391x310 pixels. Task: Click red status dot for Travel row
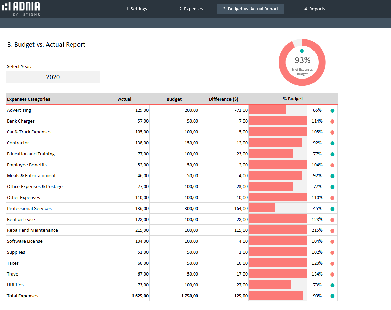pos(332,274)
